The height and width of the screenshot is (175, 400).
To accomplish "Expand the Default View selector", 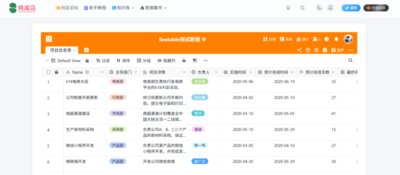I will point(65,61).
